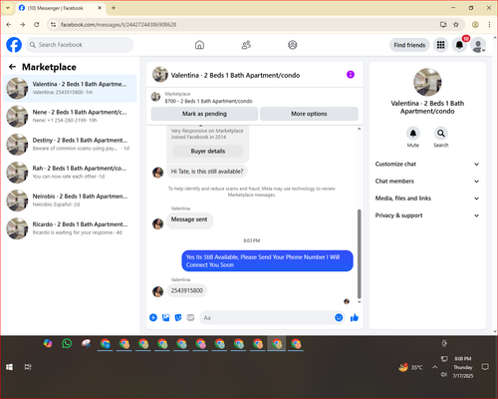498x399 pixels.
Task: Go to the Home feed icon
Action: [199, 45]
